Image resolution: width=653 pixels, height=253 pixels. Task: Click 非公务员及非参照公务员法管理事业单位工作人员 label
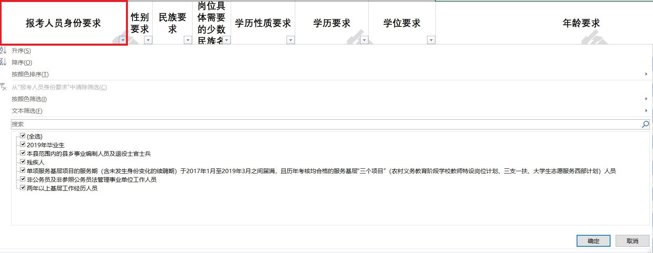(x=92, y=179)
